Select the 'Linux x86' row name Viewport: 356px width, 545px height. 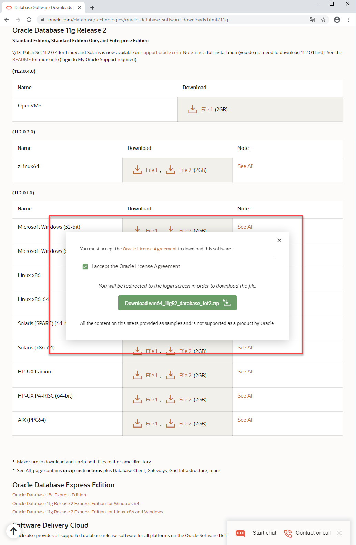29,275
